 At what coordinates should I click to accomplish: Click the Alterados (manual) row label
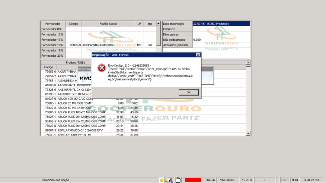pos(178,45)
